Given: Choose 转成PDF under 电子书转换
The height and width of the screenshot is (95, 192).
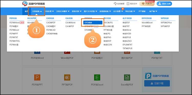Looking at the screenshot, I should [x=126, y=23].
